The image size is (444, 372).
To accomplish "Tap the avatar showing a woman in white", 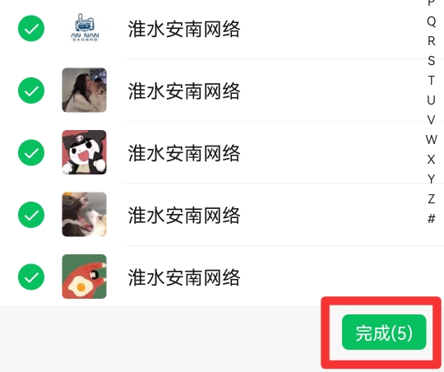I will (x=85, y=90).
